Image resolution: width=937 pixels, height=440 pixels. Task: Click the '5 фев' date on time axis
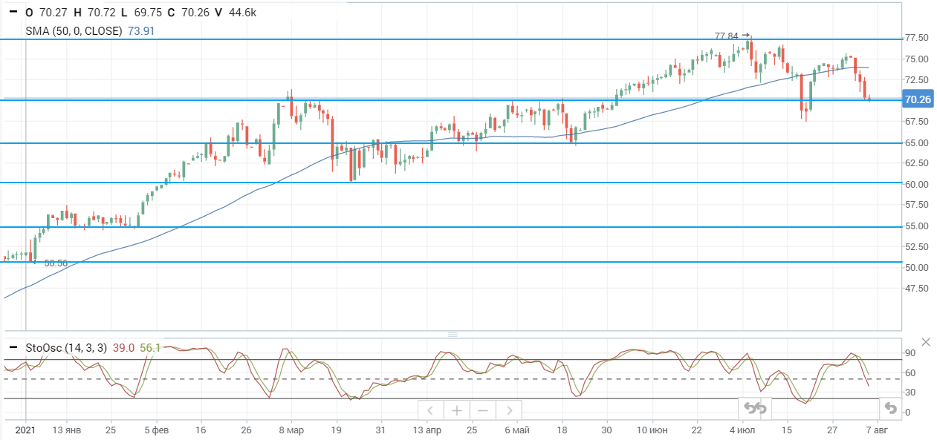click(157, 430)
